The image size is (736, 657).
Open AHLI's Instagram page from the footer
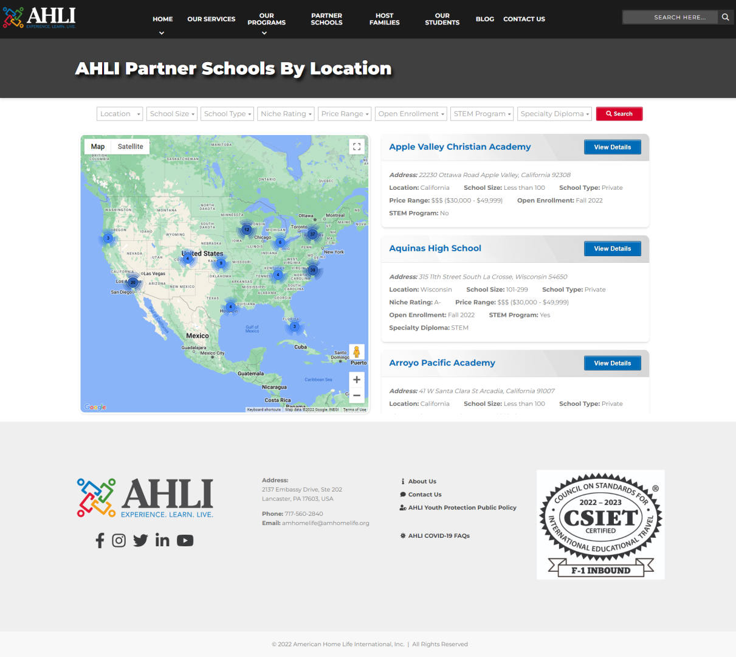119,540
